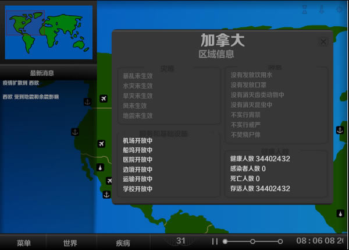Click the airplane icon beside the anchor
349x250 pixels.
(104, 98)
